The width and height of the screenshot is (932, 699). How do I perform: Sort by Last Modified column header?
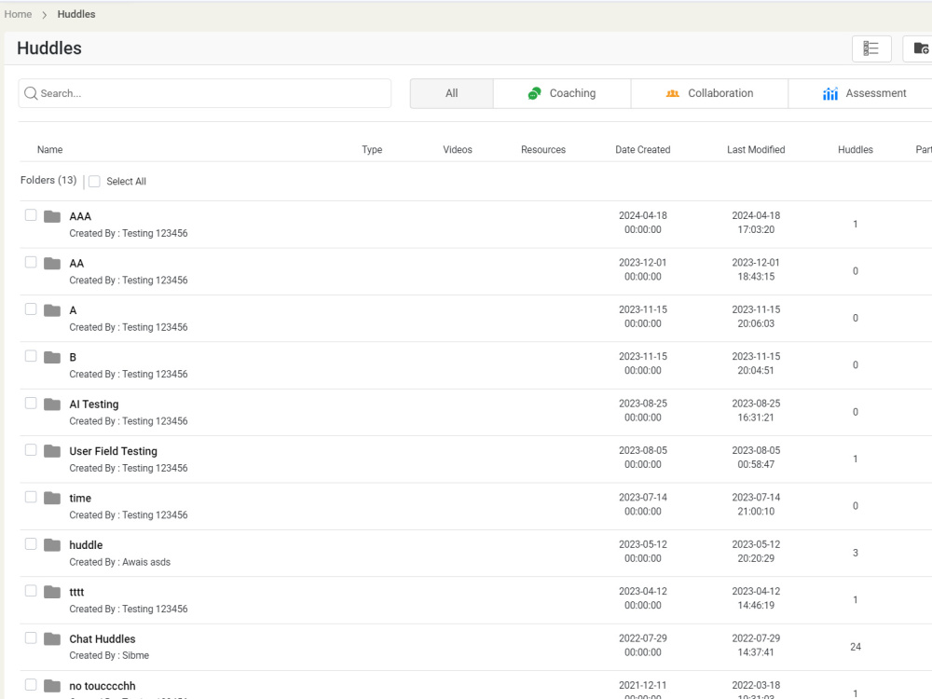[x=756, y=150]
